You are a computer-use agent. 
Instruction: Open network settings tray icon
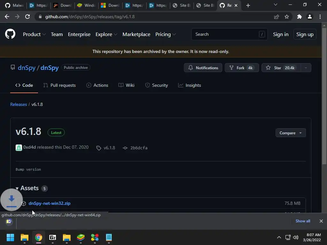(x=288, y=237)
